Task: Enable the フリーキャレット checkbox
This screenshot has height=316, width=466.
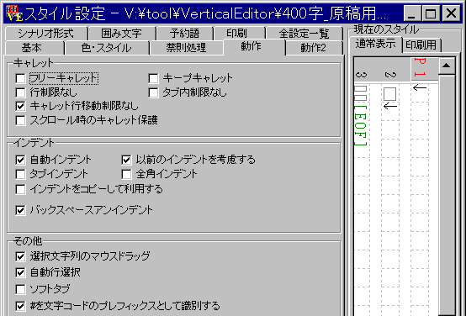Action: (x=20, y=78)
